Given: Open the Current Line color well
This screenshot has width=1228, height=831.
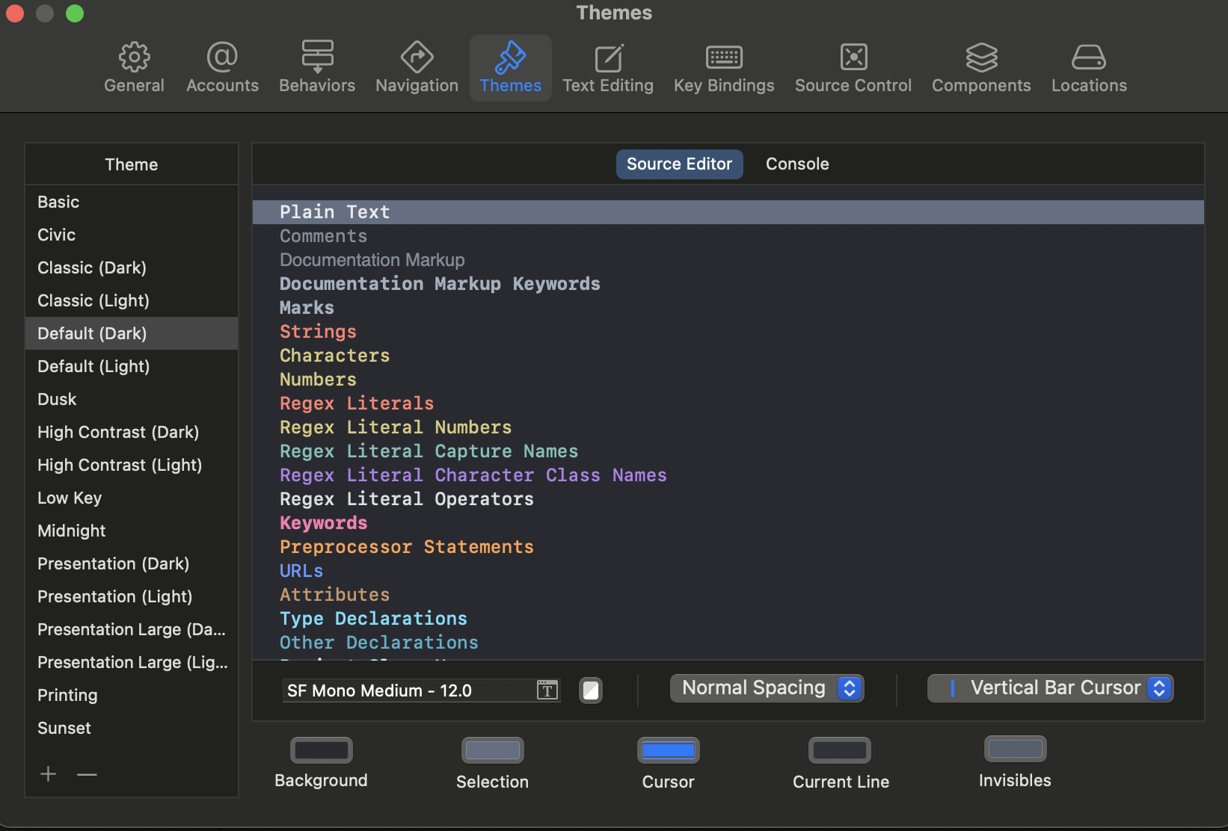Looking at the screenshot, I should (x=840, y=750).
